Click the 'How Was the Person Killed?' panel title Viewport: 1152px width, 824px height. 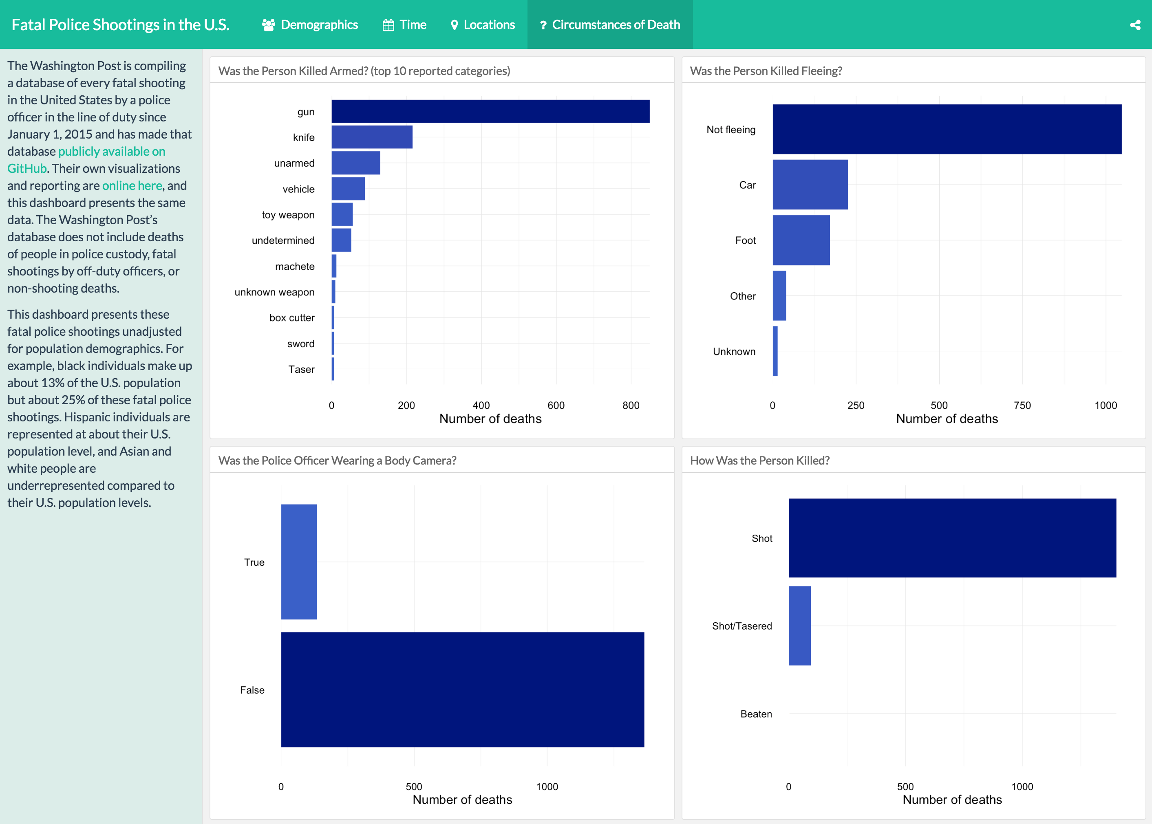click(x=759, y=460)
